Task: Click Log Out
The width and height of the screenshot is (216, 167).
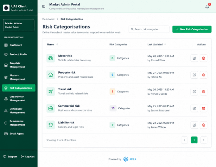Action: pos(28,157)
